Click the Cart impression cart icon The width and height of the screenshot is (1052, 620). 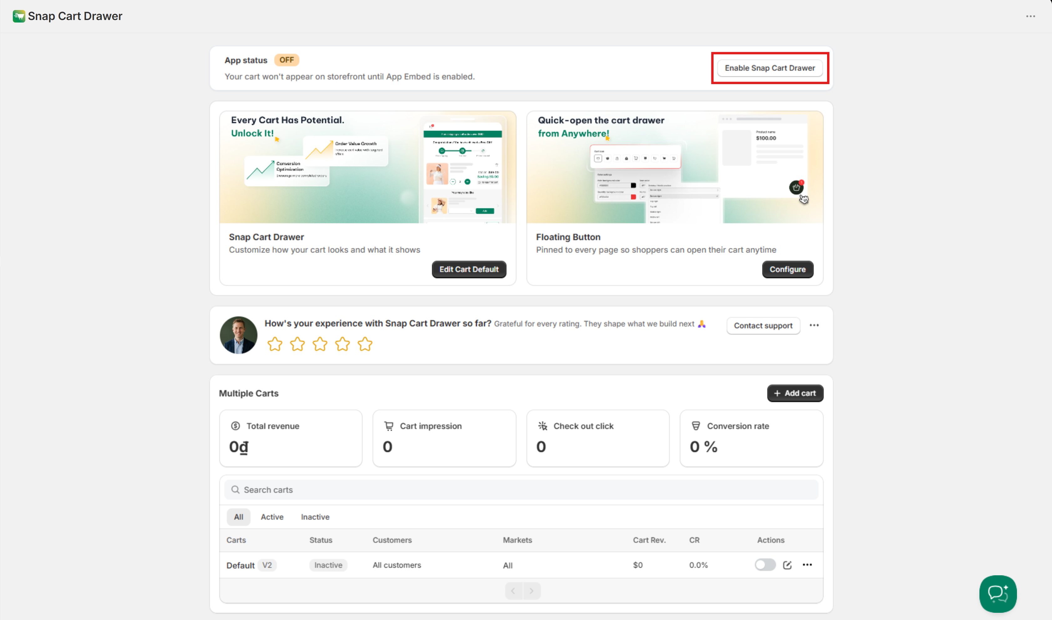(x=389, y=426)
